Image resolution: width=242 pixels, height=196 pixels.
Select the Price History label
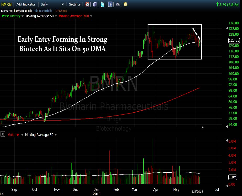tap(11, 16)
